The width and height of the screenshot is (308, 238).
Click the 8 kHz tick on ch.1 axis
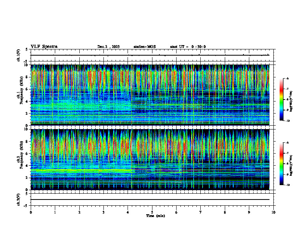pos(27,77)
